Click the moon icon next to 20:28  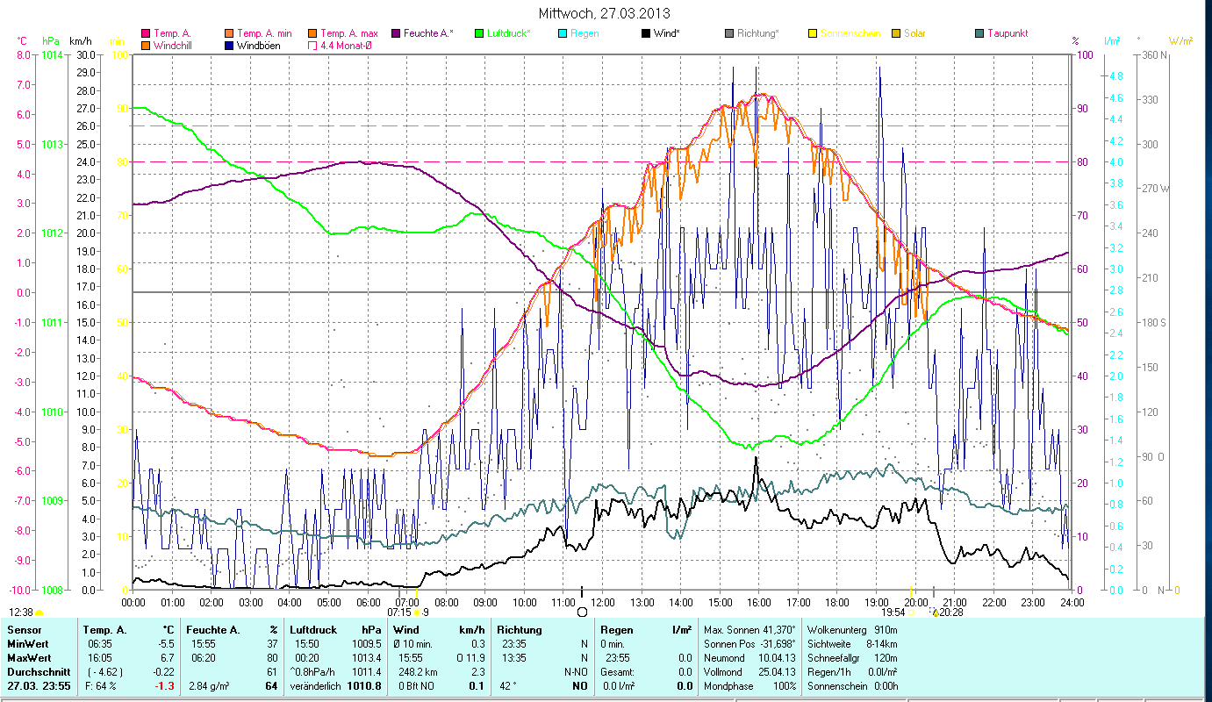pos(936,612)
